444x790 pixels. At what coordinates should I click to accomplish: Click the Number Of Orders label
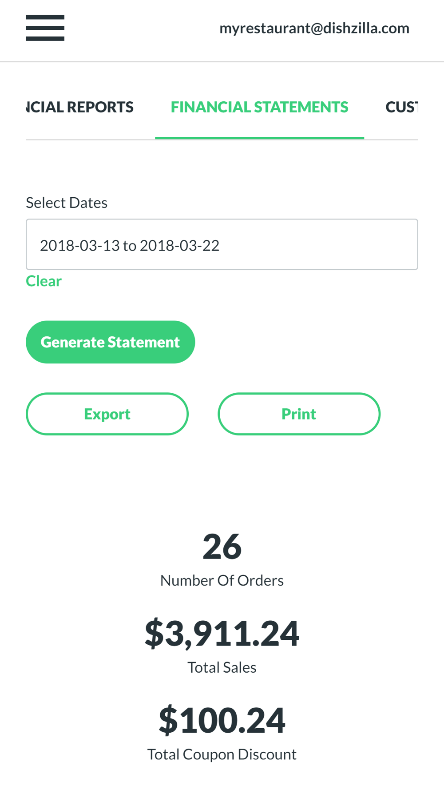[x=222, y=580]
